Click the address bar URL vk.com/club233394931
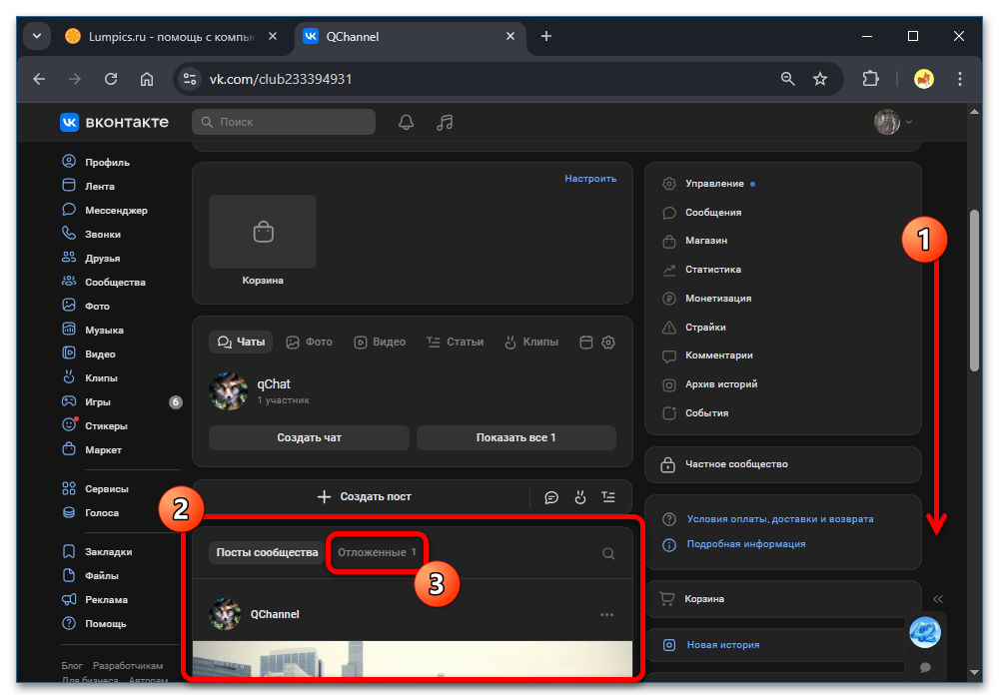This screenshot has width=999, height=699. click(x=281, y=79)
